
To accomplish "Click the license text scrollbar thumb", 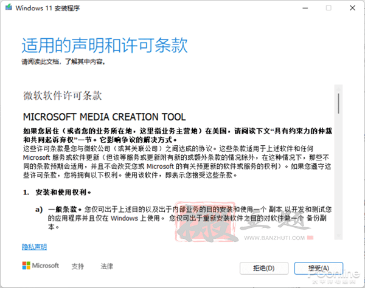I will pyautogui.click(x=338, y=103).
